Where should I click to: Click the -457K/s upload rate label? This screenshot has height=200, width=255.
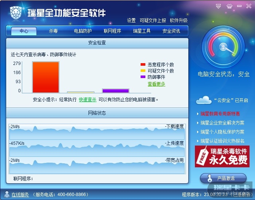coord(17,143)
